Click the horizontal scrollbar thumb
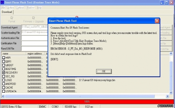Screen dimensions: 175x108 [x=80, y=96]
